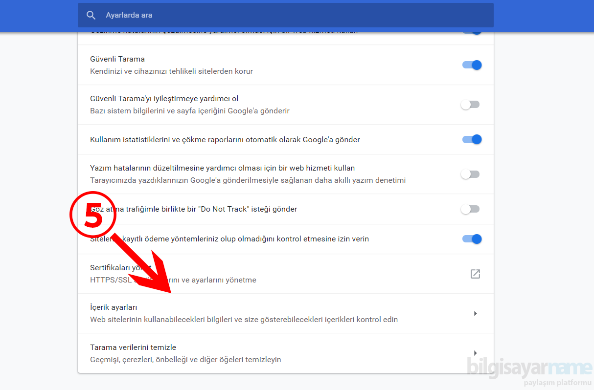The width and height of the screenshot is (594, 390).
Task: Turn off Kullanım istatistiklerini gönder toggle
Action: point(472,139)
